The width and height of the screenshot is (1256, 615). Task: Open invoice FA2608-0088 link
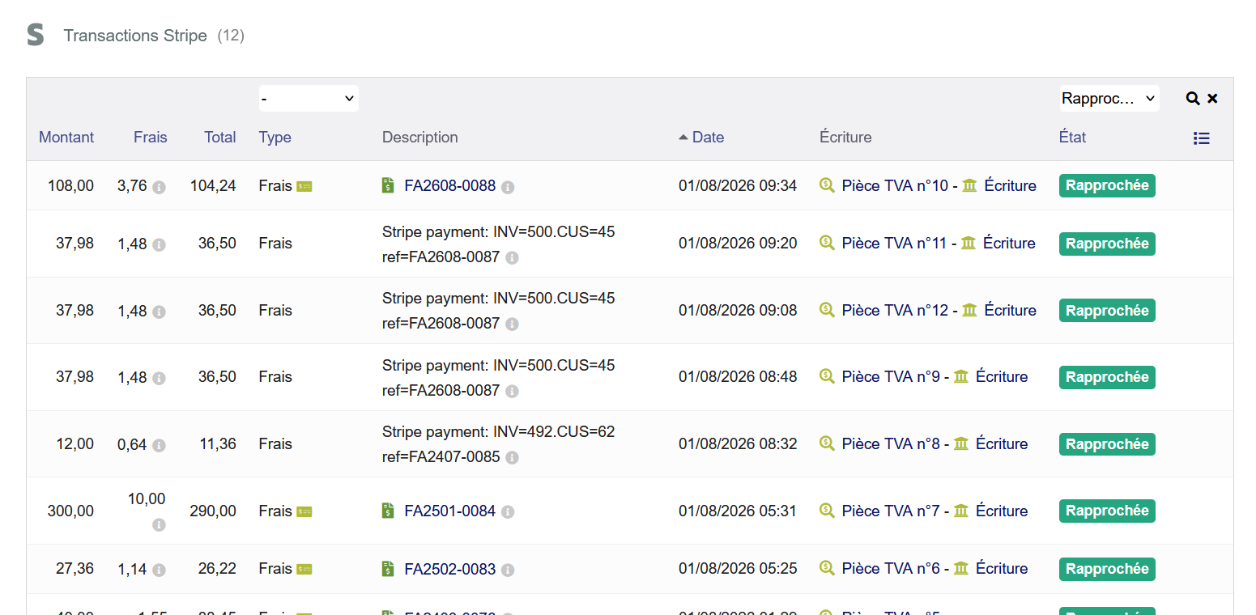(x=449, y=185)
